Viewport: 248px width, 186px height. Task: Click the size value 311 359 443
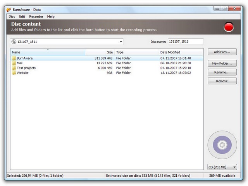coord(103,58)
